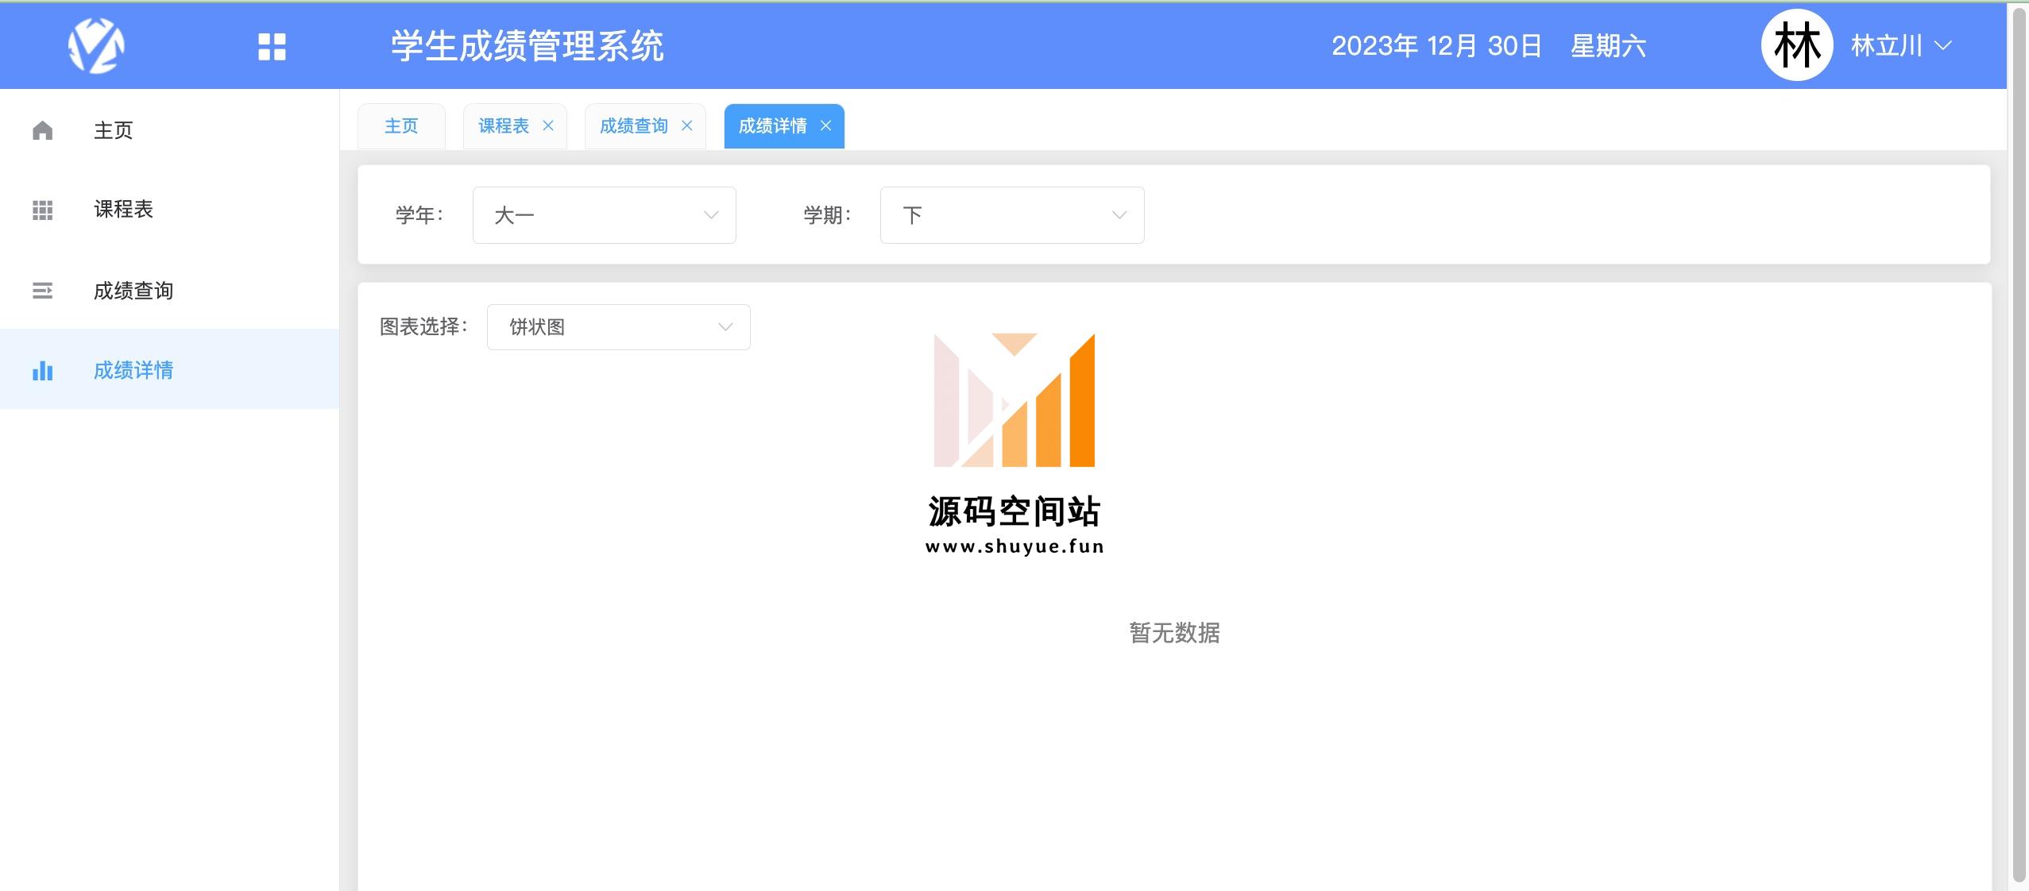Viewport: 2029px width, 891px height.
Task: Click the 学生成绩管理系统 title
Action: pos(528,46)
